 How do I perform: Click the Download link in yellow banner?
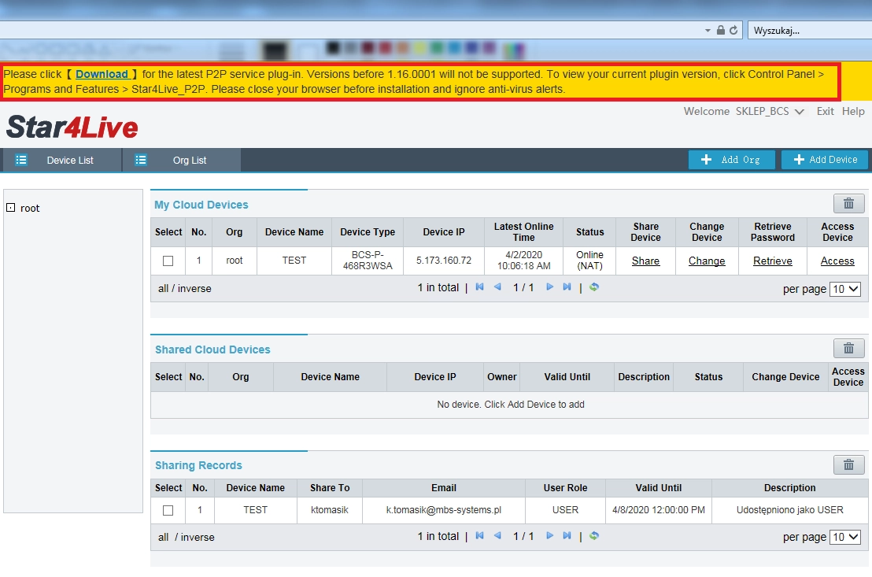point(102,74)
